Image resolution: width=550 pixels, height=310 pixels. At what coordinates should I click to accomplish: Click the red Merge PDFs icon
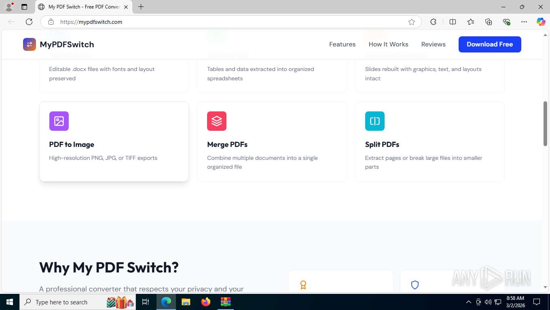point(217,121)
